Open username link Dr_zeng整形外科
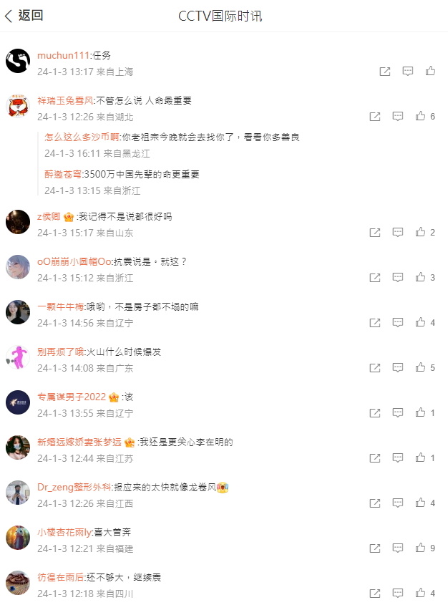This screenshot has height=605, width=448. coord(74,488)
